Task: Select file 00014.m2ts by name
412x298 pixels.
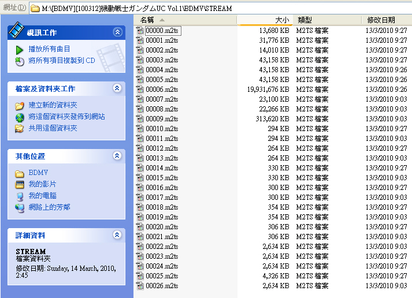Action: coord(162,168)
